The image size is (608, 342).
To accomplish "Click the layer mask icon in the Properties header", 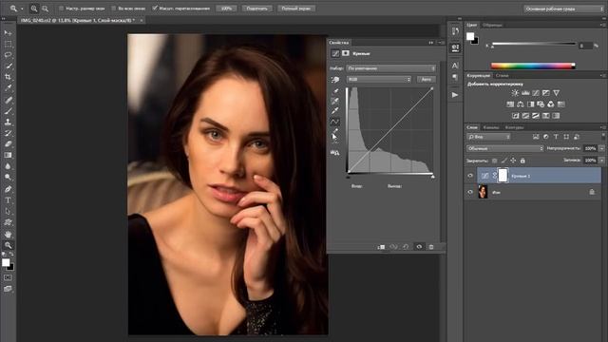I will tap(346, 53).
